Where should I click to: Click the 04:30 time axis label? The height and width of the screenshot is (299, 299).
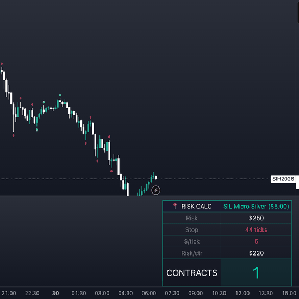coord(126,293)
